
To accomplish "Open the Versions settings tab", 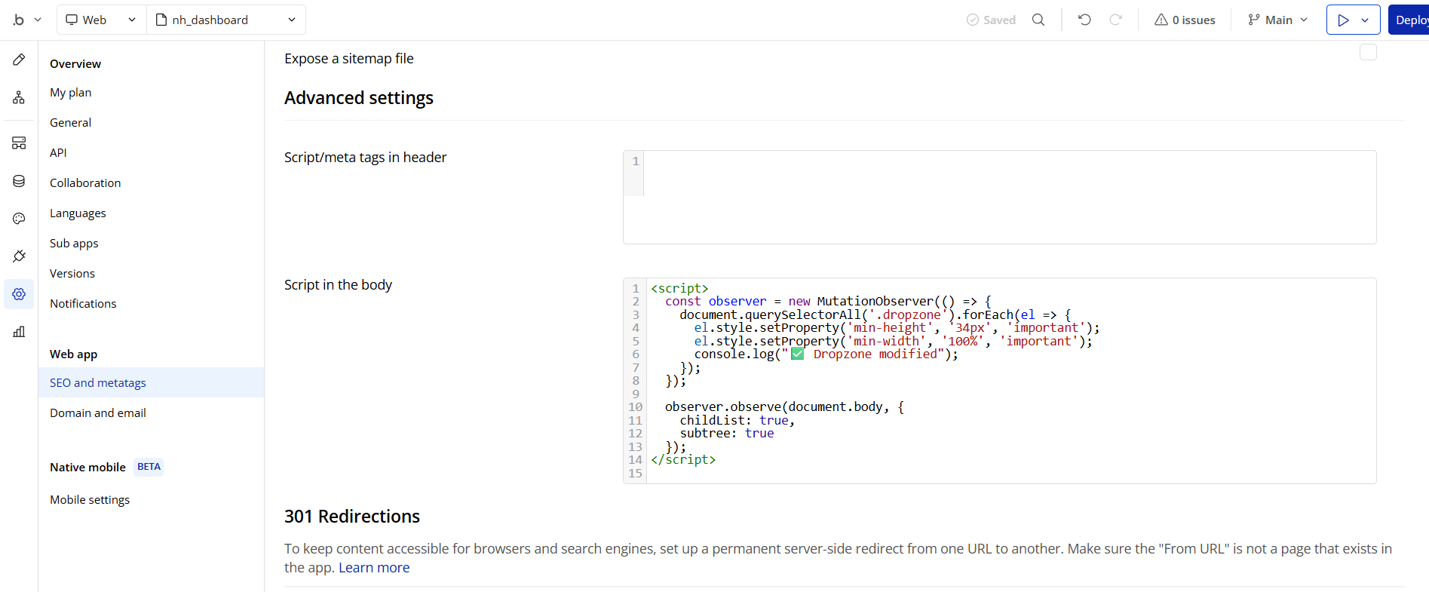I will coord(72,273).
